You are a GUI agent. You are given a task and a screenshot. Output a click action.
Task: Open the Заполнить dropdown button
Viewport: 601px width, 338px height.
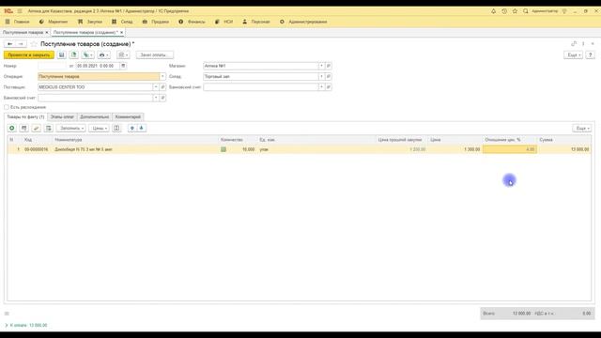click(71, 128)
